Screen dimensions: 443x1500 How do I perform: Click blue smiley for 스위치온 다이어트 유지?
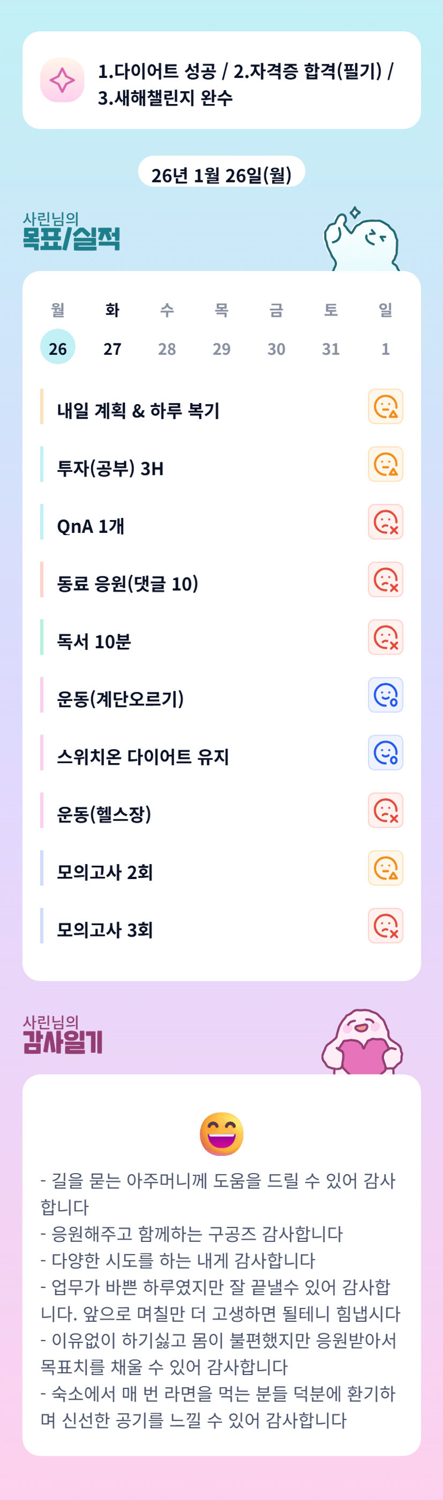(386, 752)
